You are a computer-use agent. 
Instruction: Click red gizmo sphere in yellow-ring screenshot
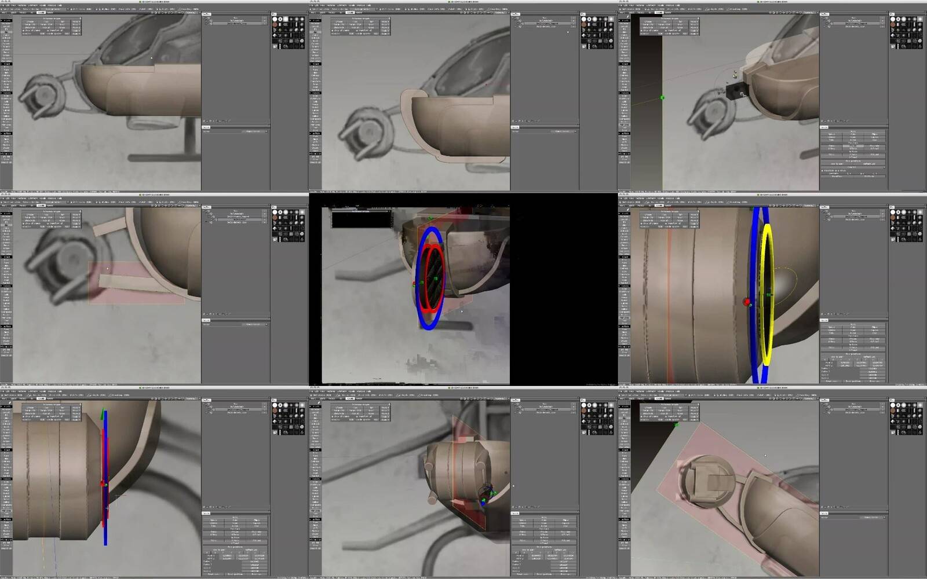click(746, 302)
